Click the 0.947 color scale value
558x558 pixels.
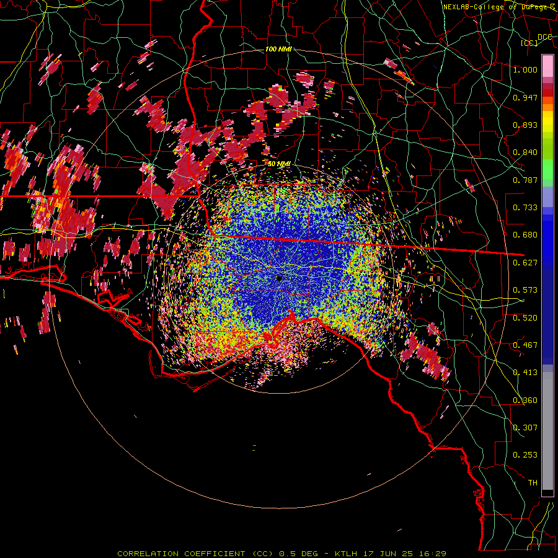[525, 97]
